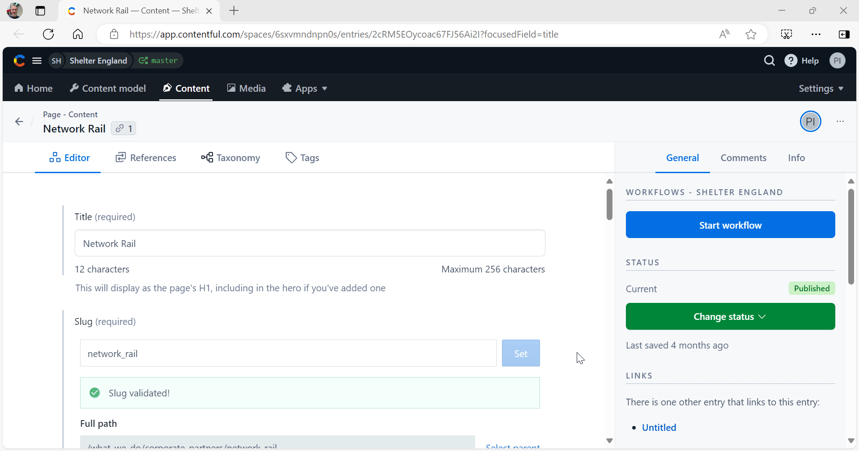Open the Untitled linked entry
Image resolution: width=859 pixels, height=451 pixels.
[x=659, y=427]
